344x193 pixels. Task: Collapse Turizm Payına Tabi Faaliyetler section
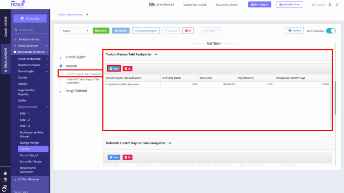156,54
